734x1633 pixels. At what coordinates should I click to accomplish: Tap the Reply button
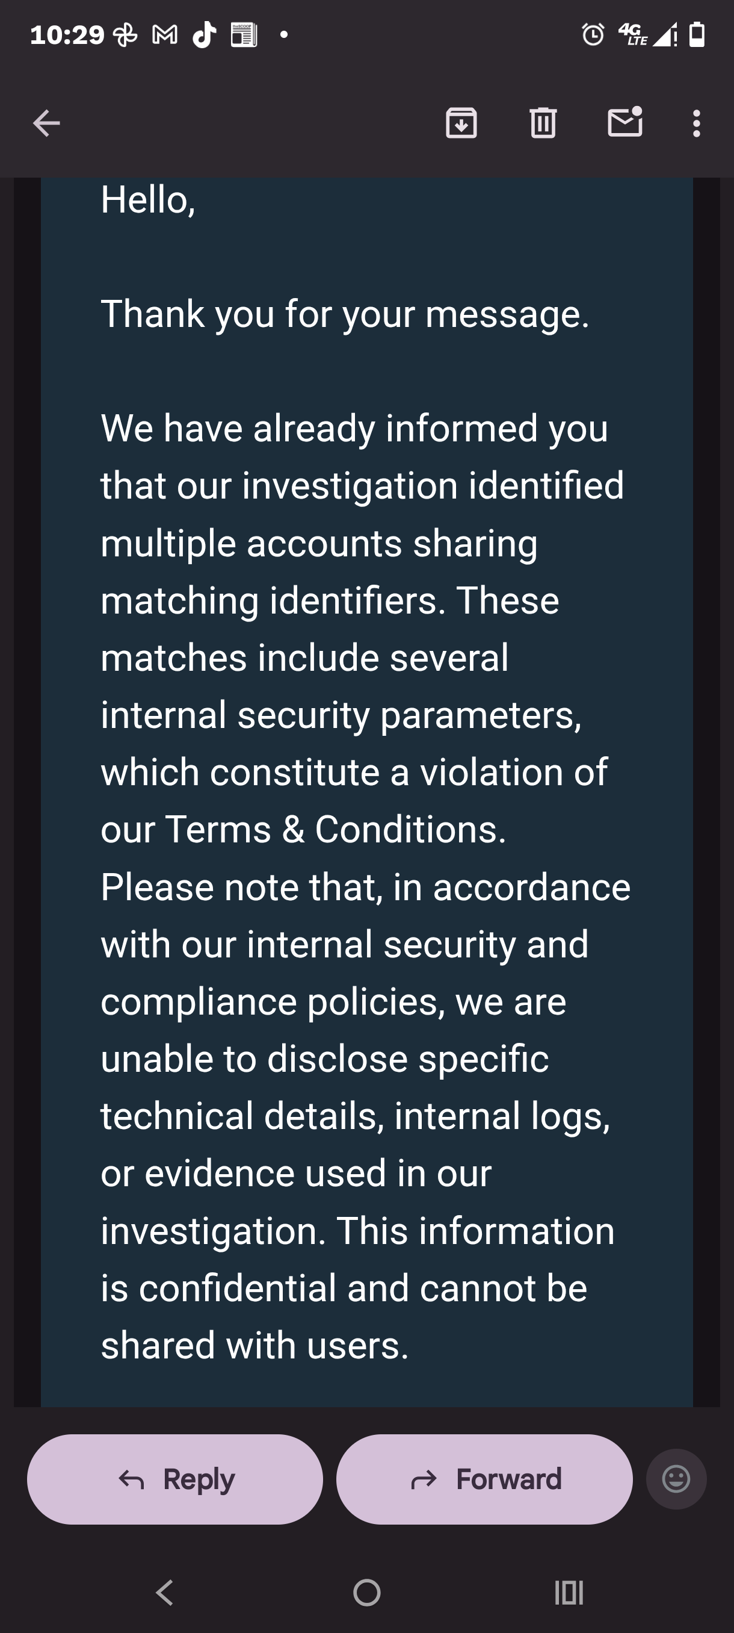point(175,1479)
